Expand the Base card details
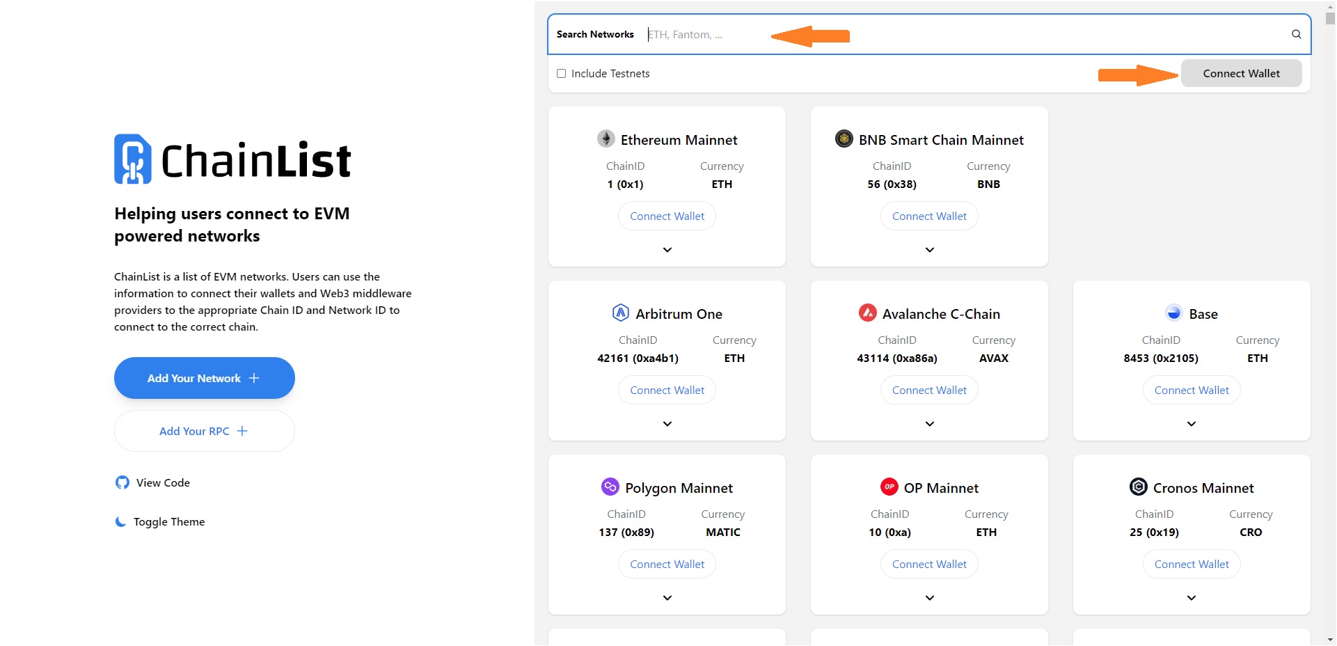 (x=1192, y=424)
